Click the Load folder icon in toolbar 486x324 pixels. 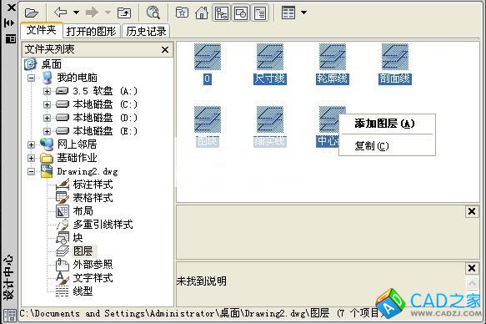32,13
